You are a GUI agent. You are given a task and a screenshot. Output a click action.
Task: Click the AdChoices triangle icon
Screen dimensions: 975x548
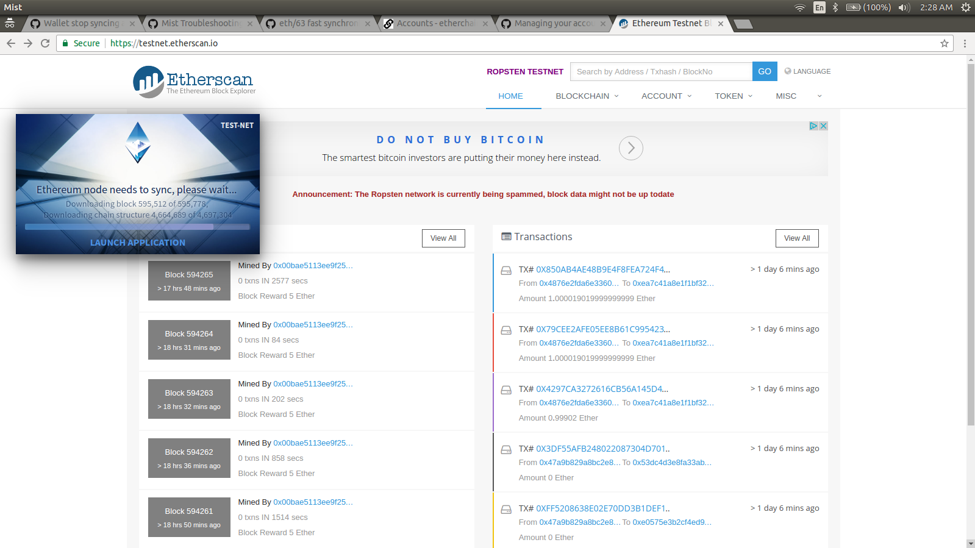coord(813,126)
